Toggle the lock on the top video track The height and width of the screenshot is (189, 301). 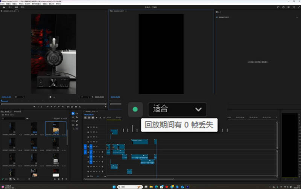click(88, 127)
